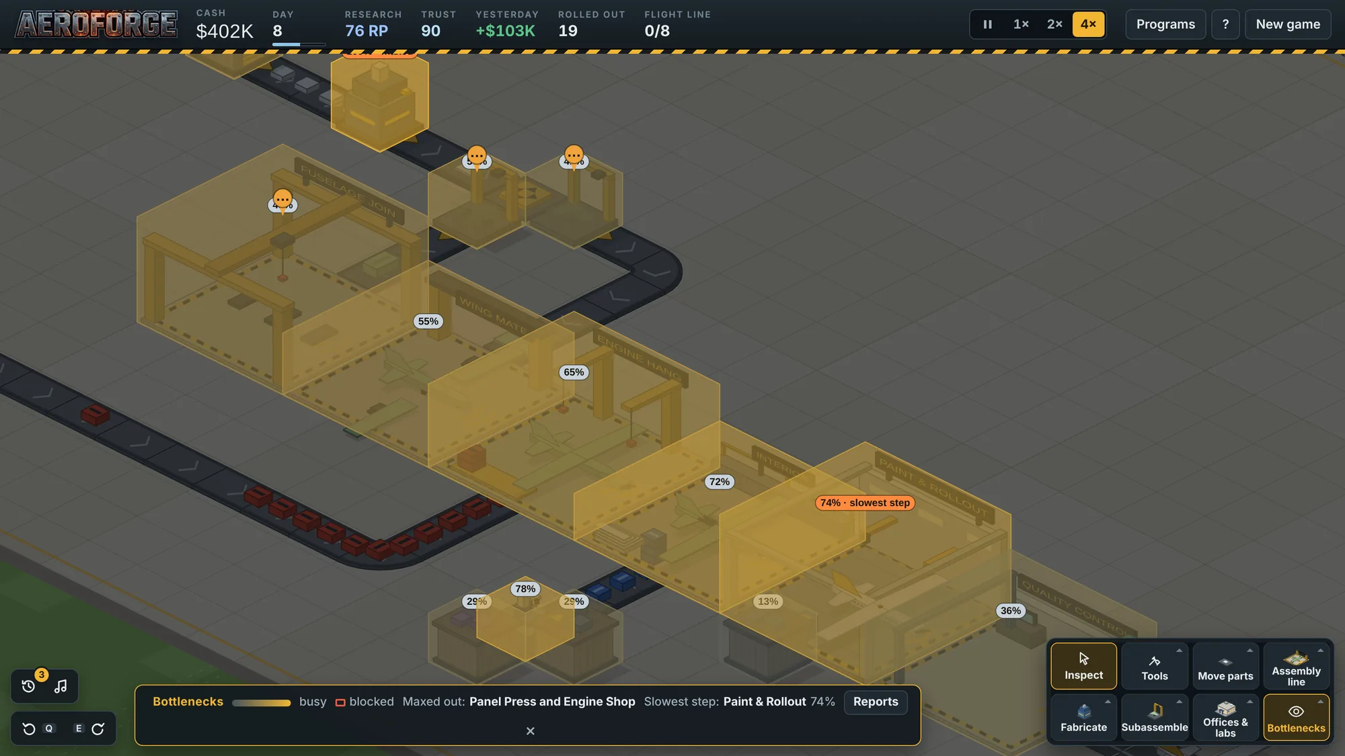Open help with the question mark

[x=1225, y=24]
